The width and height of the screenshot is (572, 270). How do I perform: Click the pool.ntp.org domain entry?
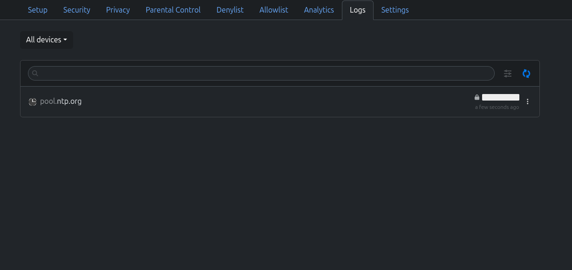point(61,101)
